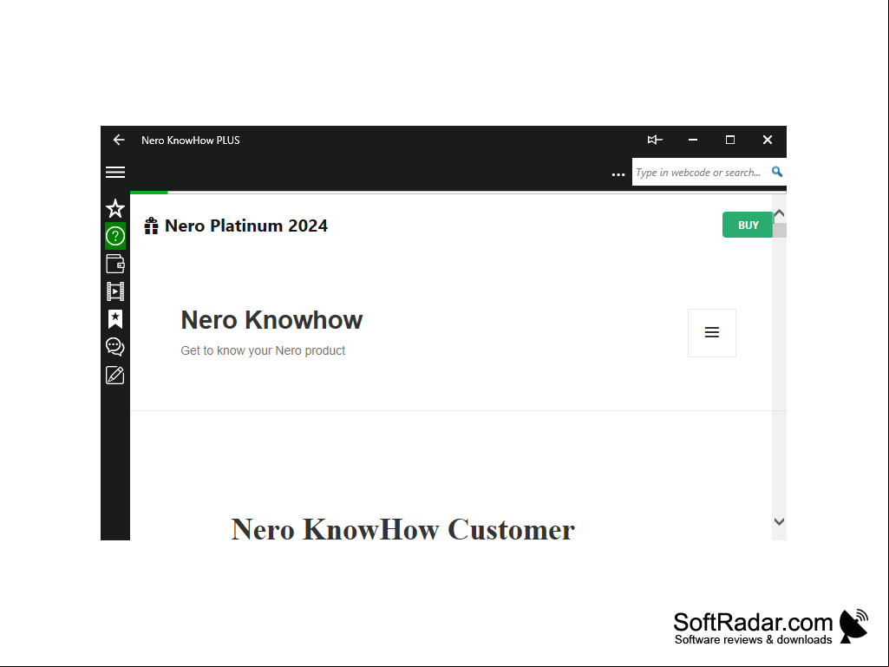Screen dimensions: 889x667
Task: Open the favorites star in the sidebar
Action: pos(115,209)
